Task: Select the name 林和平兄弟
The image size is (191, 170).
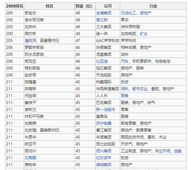Action: [x=34, y=116]
